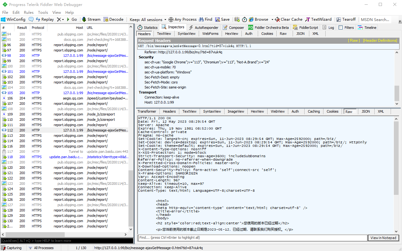Click request headers vertical scrollbar thumb

(397, 93)
